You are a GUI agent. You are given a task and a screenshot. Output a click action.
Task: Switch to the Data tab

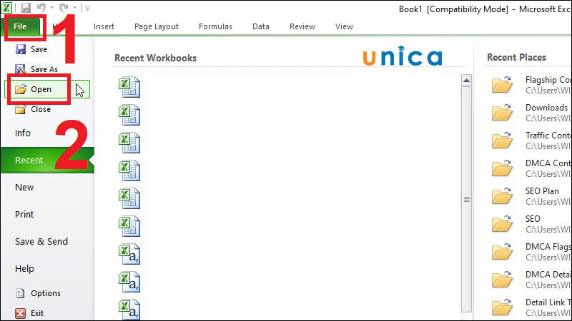(x=261, y=26)
